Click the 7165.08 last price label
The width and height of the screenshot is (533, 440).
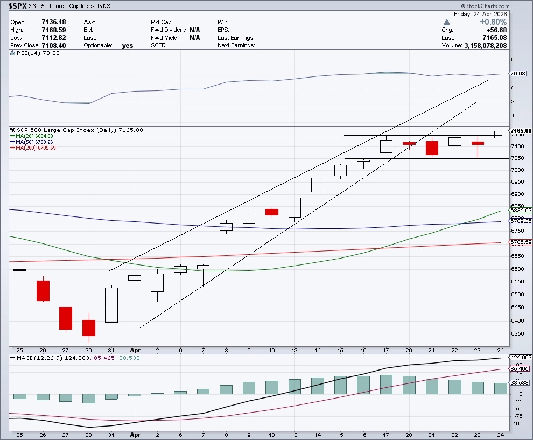coord(521,131)
